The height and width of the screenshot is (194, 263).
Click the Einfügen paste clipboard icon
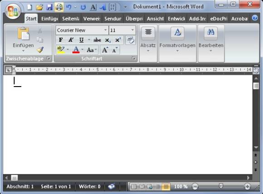tap(23, 34)
